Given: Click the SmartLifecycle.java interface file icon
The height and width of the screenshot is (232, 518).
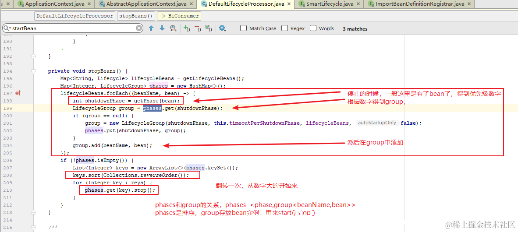Looking at the screenshot, I should [302, 4].
